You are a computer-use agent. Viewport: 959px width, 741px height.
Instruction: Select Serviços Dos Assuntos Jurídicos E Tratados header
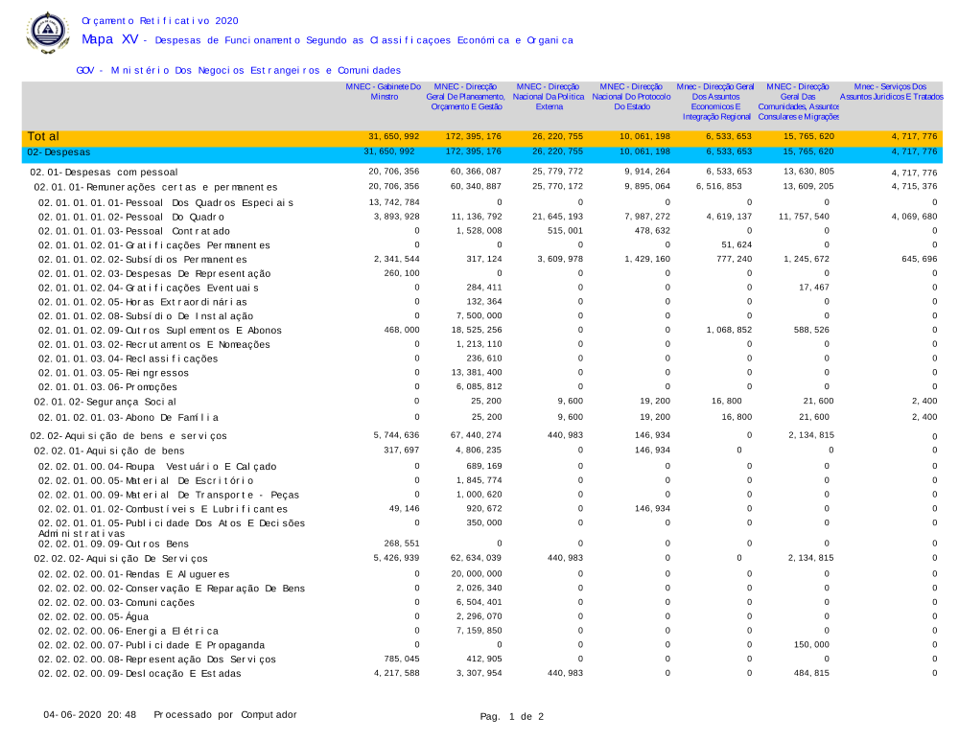(x=891, y=92)
